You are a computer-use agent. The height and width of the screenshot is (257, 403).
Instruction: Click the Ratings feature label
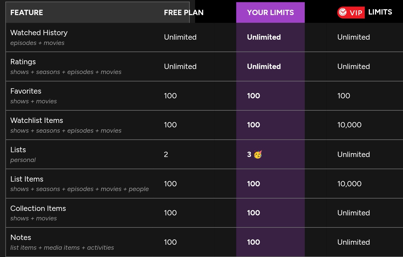[x=23, y=62]
